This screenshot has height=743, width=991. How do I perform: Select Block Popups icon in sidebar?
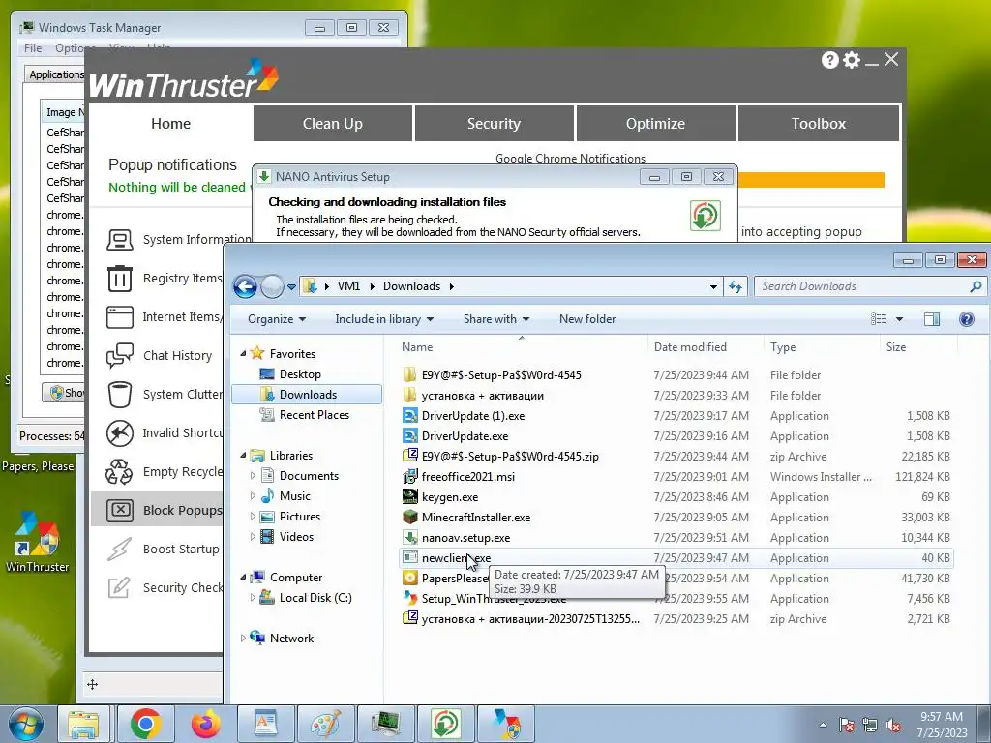[119, 511]
